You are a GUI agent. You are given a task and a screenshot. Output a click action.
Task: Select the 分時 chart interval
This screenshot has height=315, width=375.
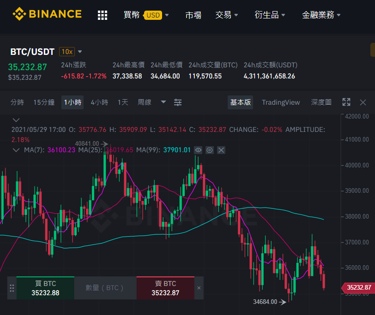(x=17, y=102)
